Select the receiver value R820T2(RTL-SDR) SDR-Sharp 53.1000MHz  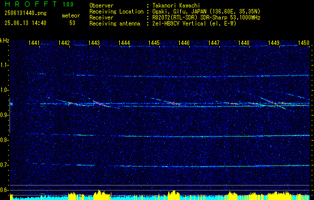coord(206,17)
